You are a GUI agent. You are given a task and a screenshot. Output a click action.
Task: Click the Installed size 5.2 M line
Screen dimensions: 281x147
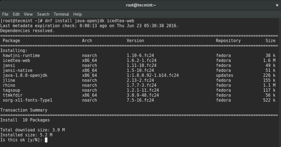click(x=26, y=135)
